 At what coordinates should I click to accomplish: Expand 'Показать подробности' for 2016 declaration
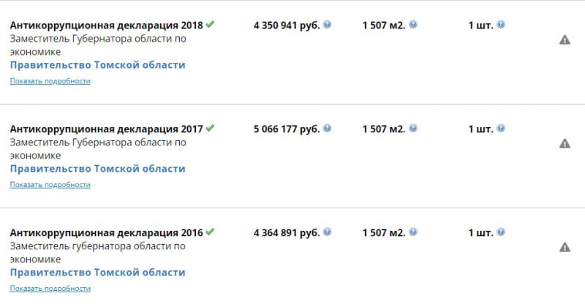50,288
